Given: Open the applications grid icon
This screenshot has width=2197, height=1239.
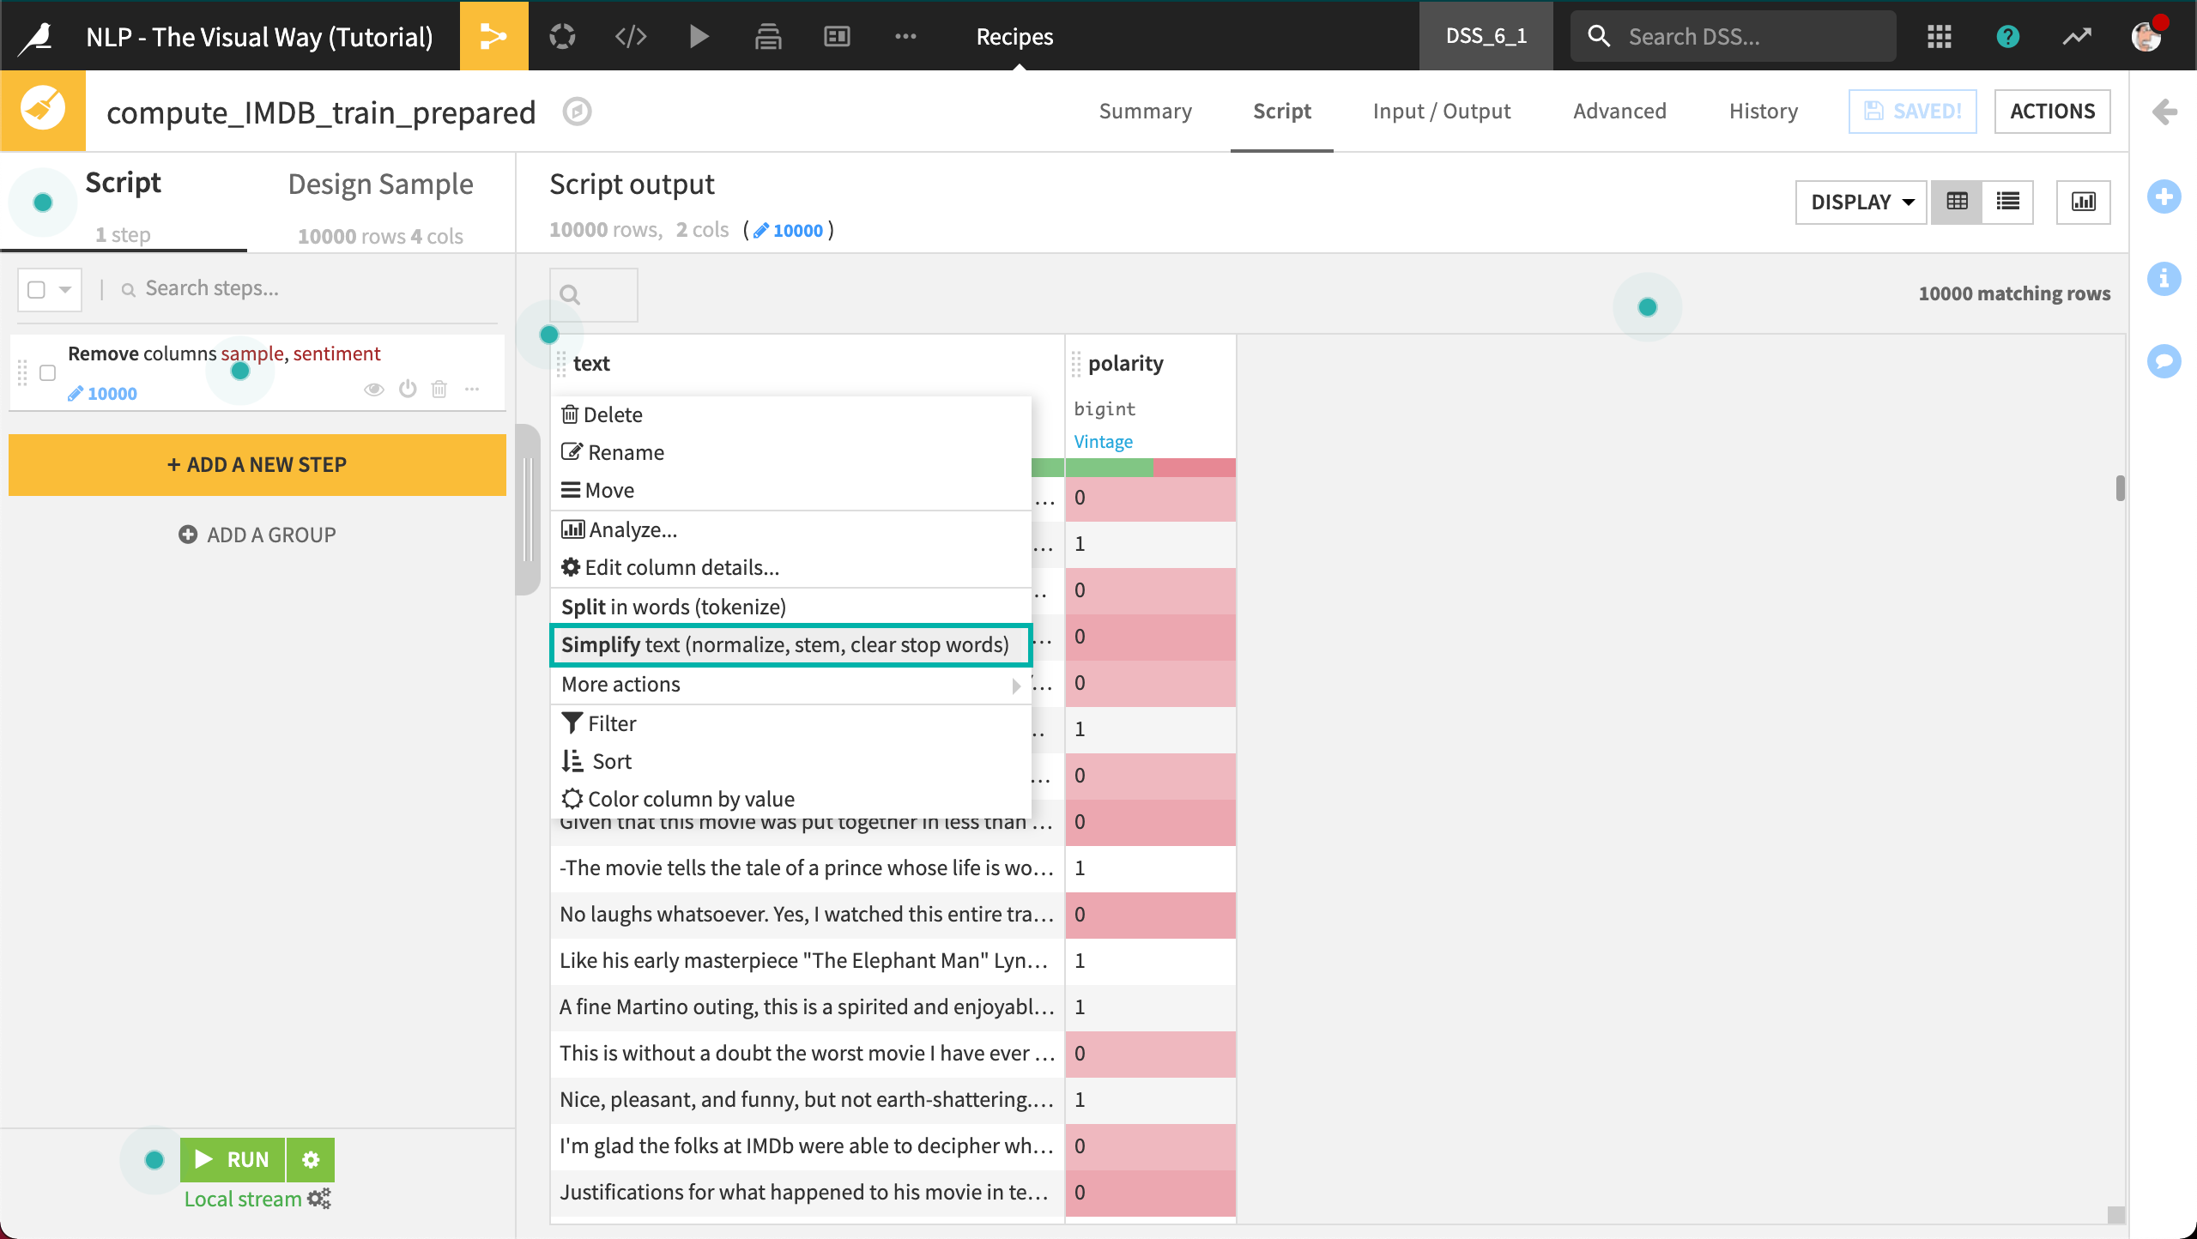Looking at the screenshot, I should click(x=1939, y=36).
